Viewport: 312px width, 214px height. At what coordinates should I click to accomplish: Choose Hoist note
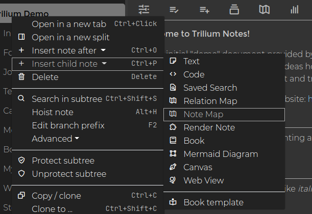(87, 112)
